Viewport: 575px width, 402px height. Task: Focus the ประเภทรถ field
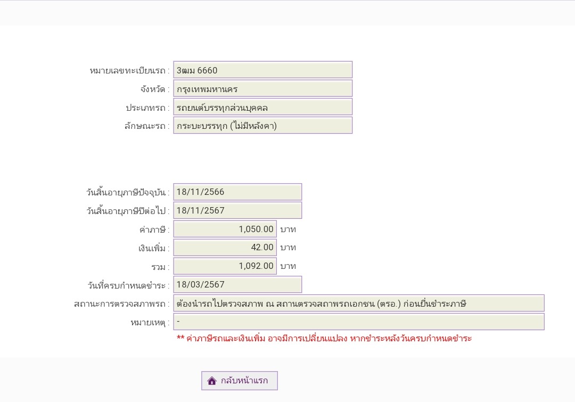point(262,107)
